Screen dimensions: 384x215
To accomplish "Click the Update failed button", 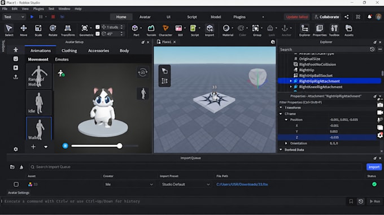I will point(297,17).
